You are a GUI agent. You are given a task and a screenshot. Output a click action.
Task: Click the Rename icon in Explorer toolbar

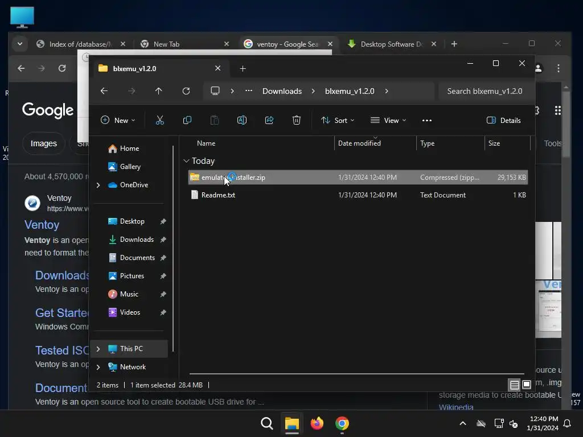[x=241, y=121]
